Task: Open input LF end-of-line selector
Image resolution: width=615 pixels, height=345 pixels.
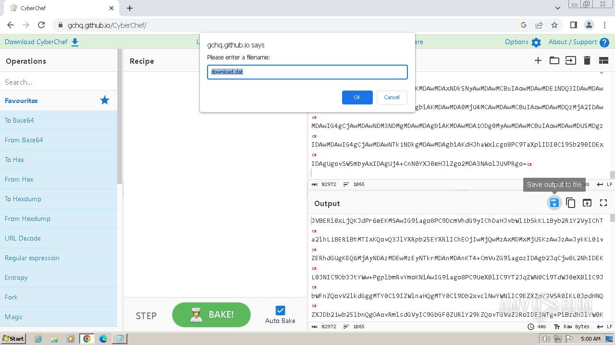Action: [x=604, y=184]
